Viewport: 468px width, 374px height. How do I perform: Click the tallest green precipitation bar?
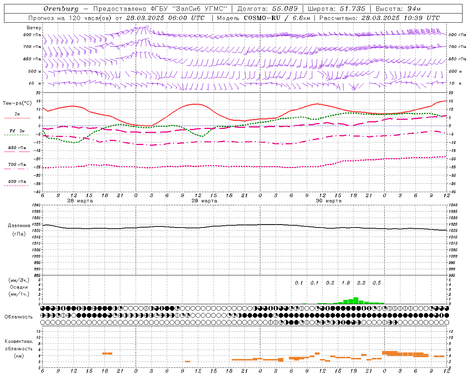356,301
